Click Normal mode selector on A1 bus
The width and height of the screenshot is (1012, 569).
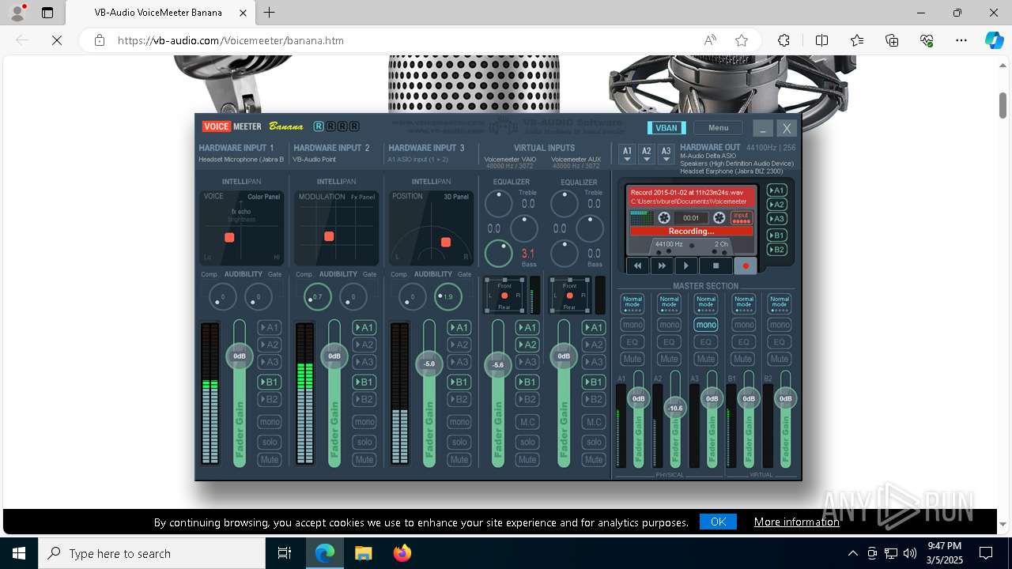click(632, 303)
